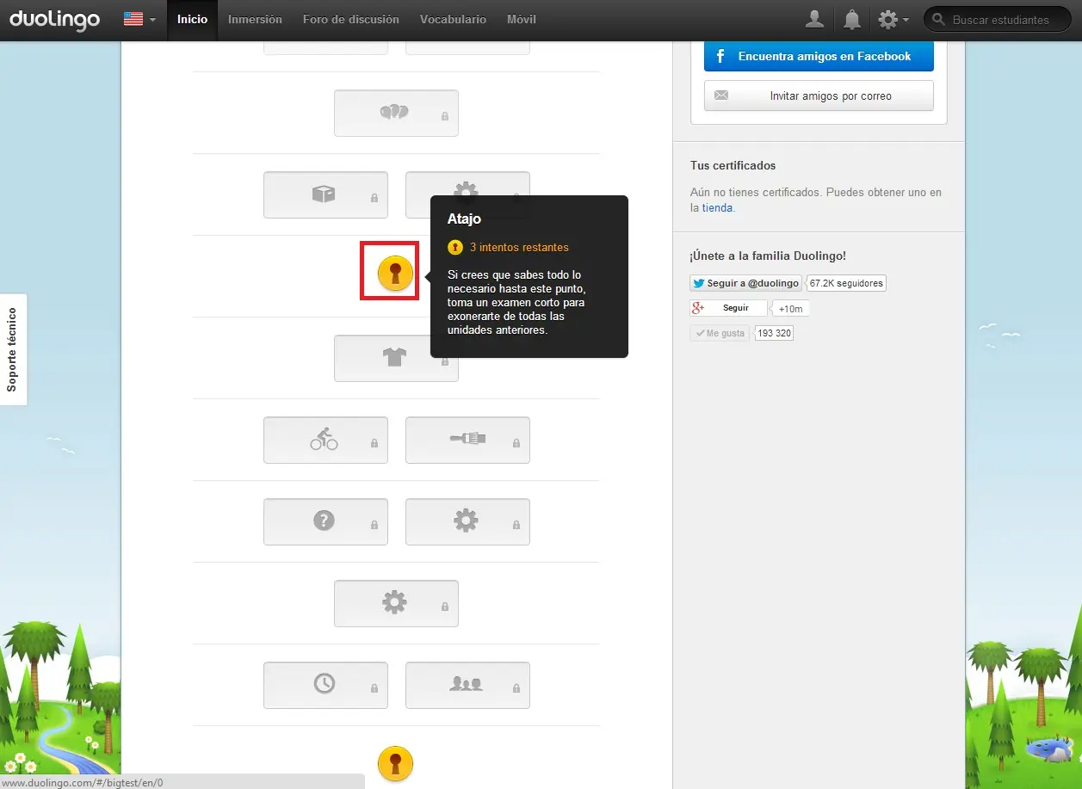
Task: Open the user profile icon
Action: click(814, 19)
